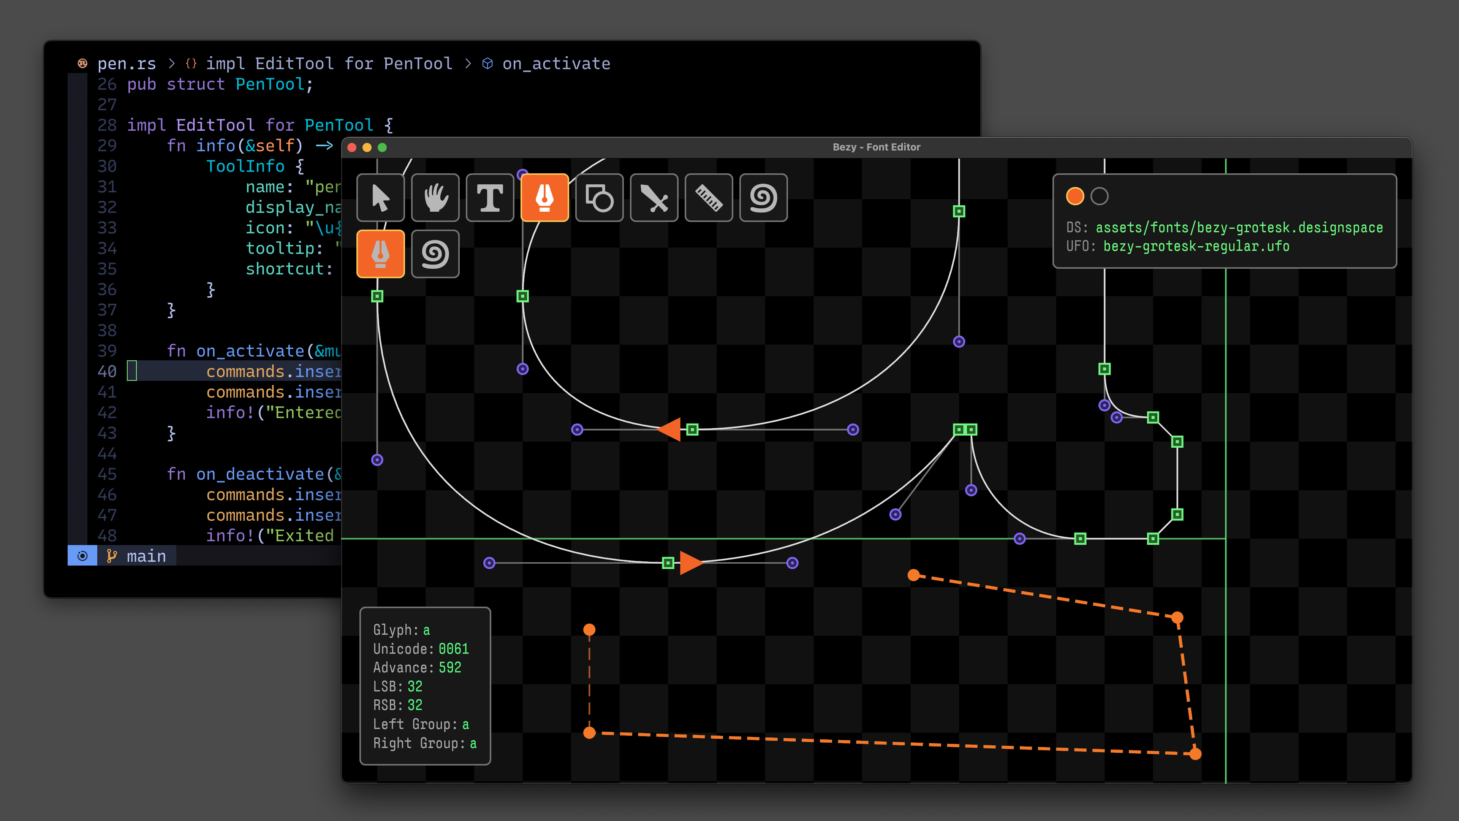Select the hand pan tool
This screenshot has width=1459, height=821.
tap(435, 198)
